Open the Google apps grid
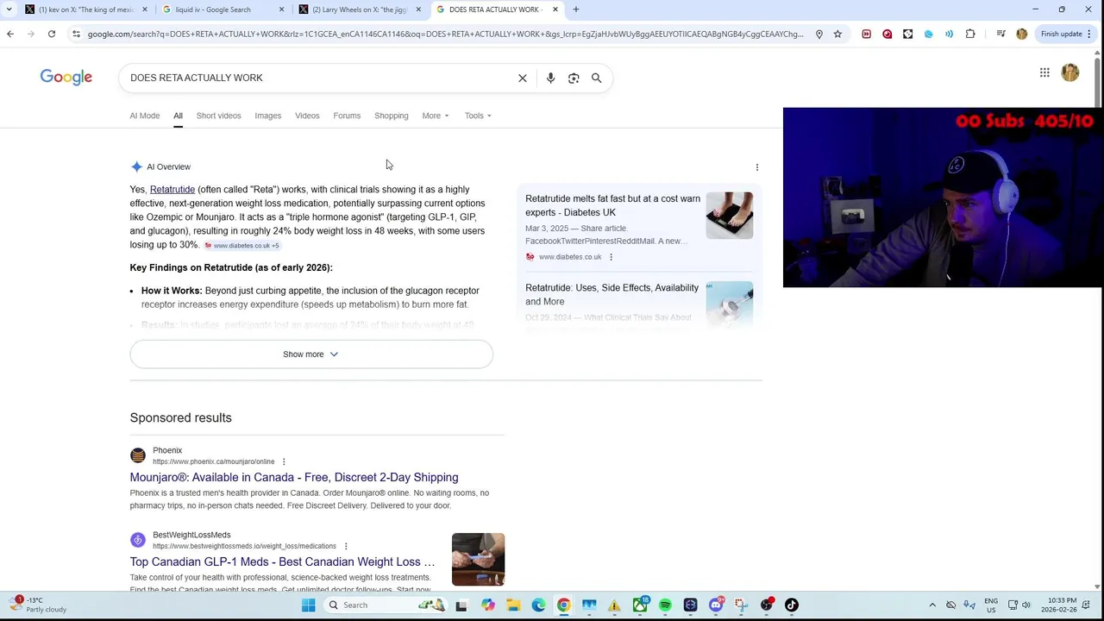Screen dimensions: 1104x621 click(x=1044, y=72)
